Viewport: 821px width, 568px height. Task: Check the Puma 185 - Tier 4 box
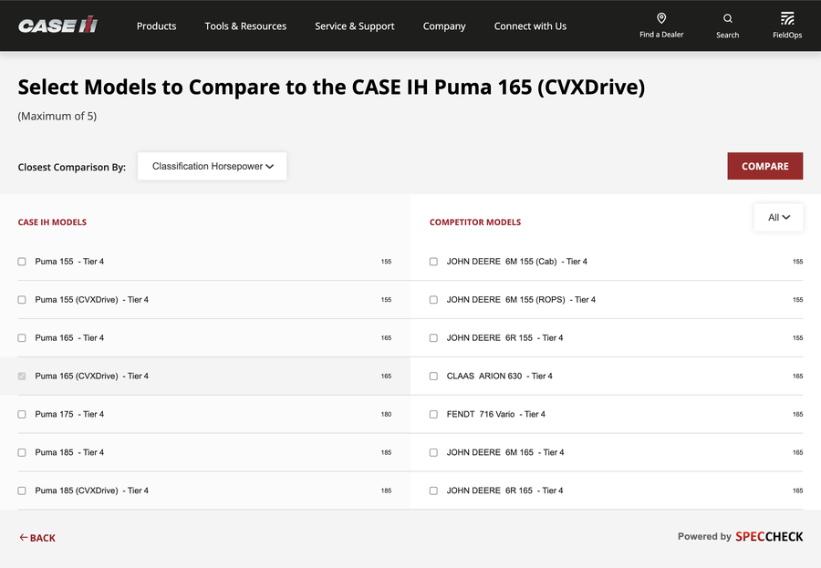pyautogui.click(x=22, y=452)
